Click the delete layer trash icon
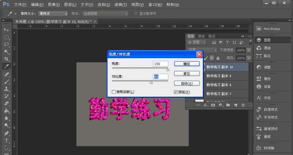The width and height of the screenshot is (293, 155). pos(243,105)
